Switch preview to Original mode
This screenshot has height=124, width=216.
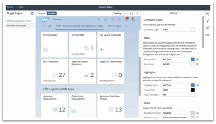[x=42, y=13]
